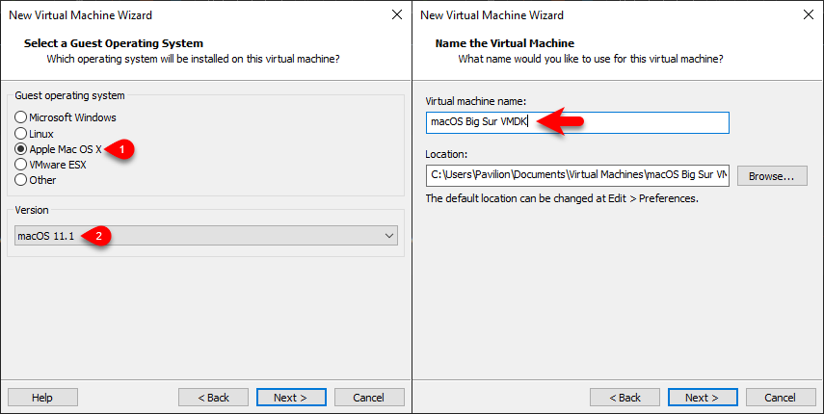Click the Help button
824x414 pixels.
point(42,398)
